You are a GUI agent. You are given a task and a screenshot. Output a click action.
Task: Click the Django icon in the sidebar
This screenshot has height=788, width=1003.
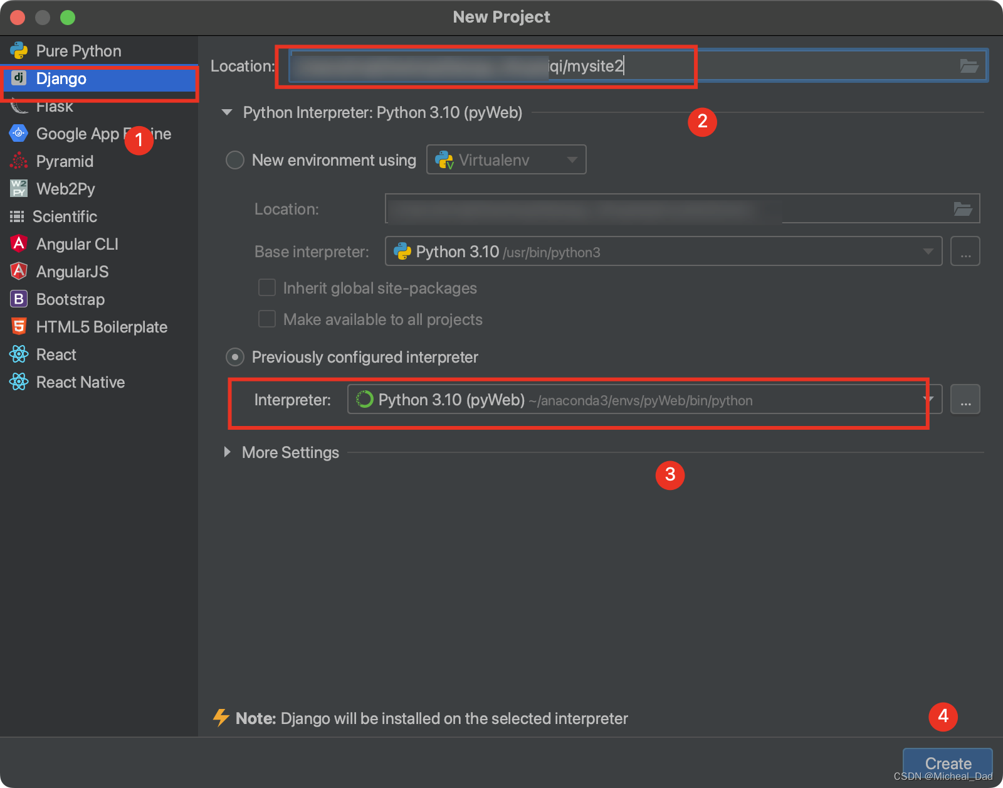pos(19,78)
